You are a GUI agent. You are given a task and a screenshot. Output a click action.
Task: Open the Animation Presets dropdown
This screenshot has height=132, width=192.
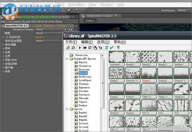[51, 29]
